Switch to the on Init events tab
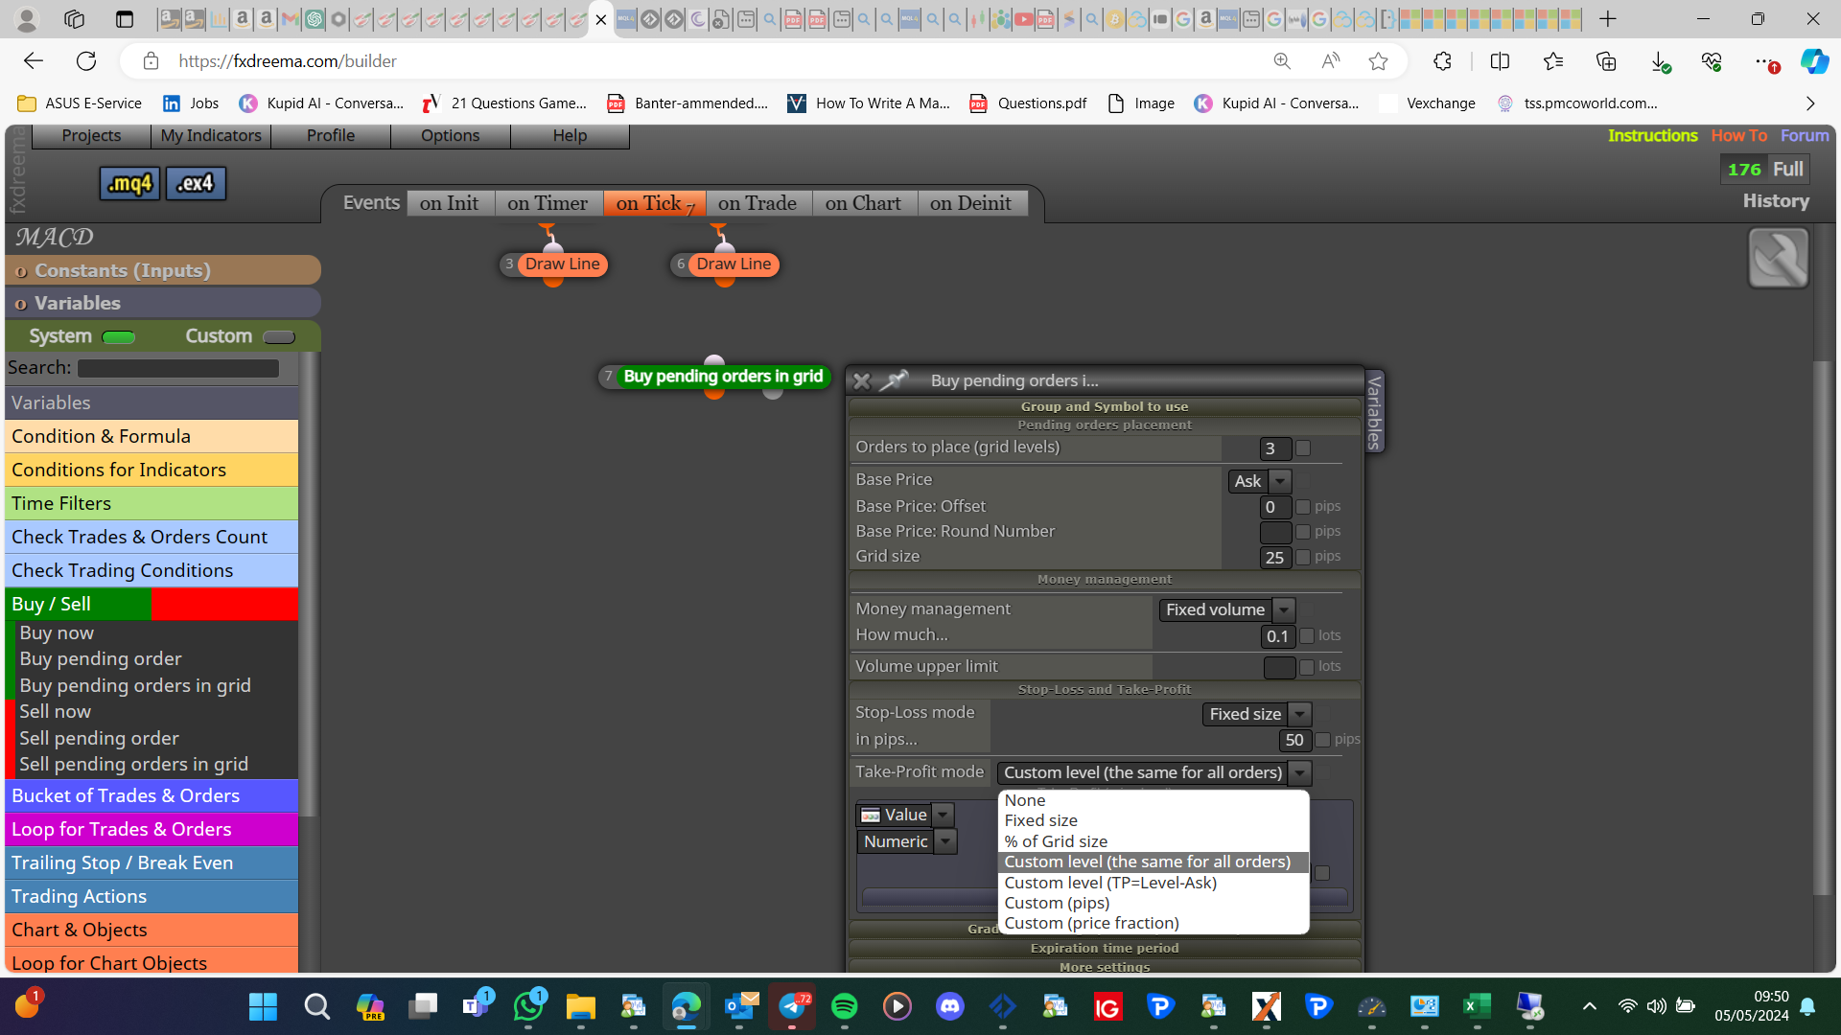 (x=449, y=203)
